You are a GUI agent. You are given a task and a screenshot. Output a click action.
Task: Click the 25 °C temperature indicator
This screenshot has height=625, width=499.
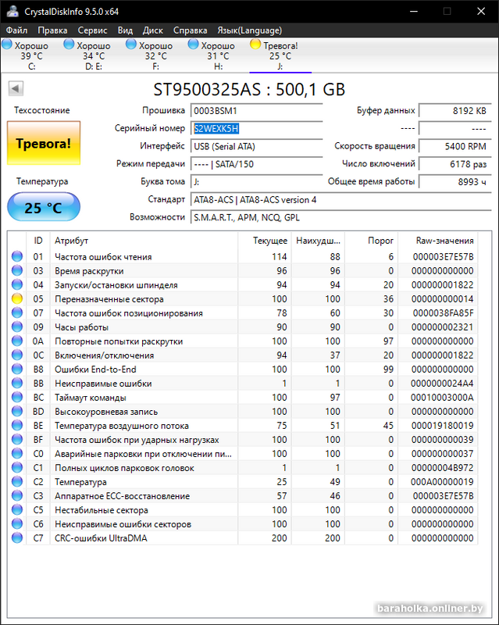point(43,208)
